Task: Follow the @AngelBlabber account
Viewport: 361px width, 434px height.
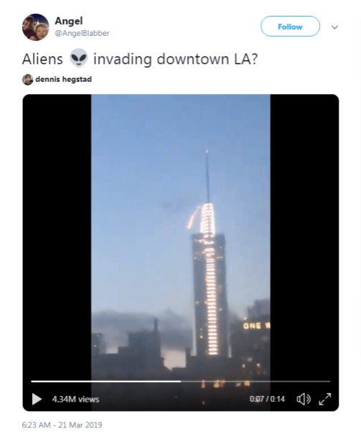Action: (290, 27)
